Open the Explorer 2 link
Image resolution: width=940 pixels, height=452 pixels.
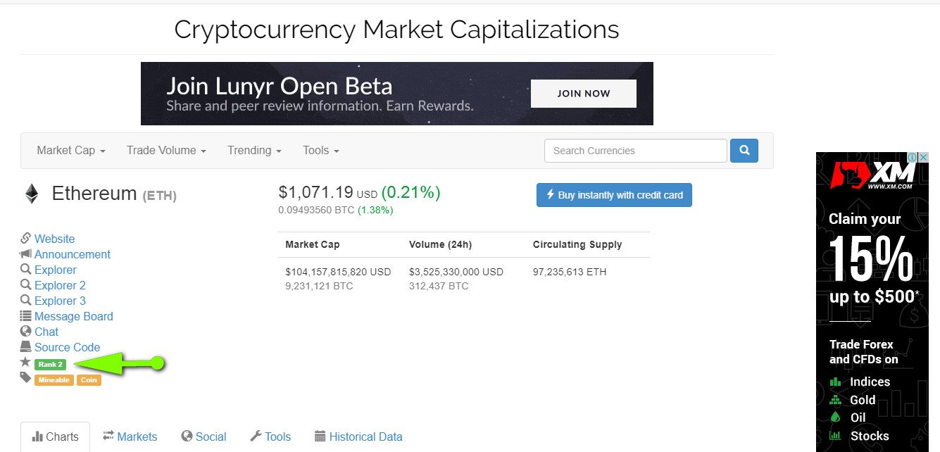pyautogui.click(x=60, y=285)
